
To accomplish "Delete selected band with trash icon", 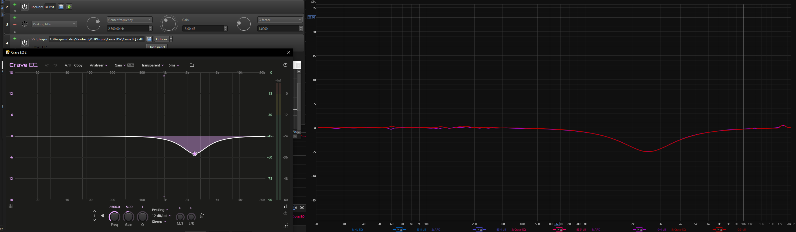I will [x=202, y=216].
